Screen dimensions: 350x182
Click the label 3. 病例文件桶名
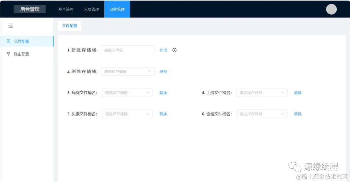tap(82, 93)
